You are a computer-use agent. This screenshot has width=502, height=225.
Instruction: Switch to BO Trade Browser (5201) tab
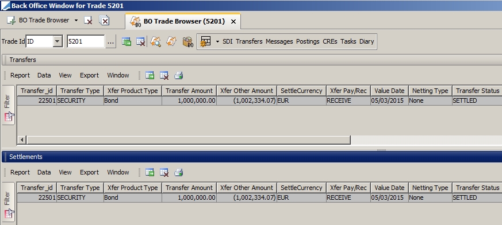tap(183, 21)
